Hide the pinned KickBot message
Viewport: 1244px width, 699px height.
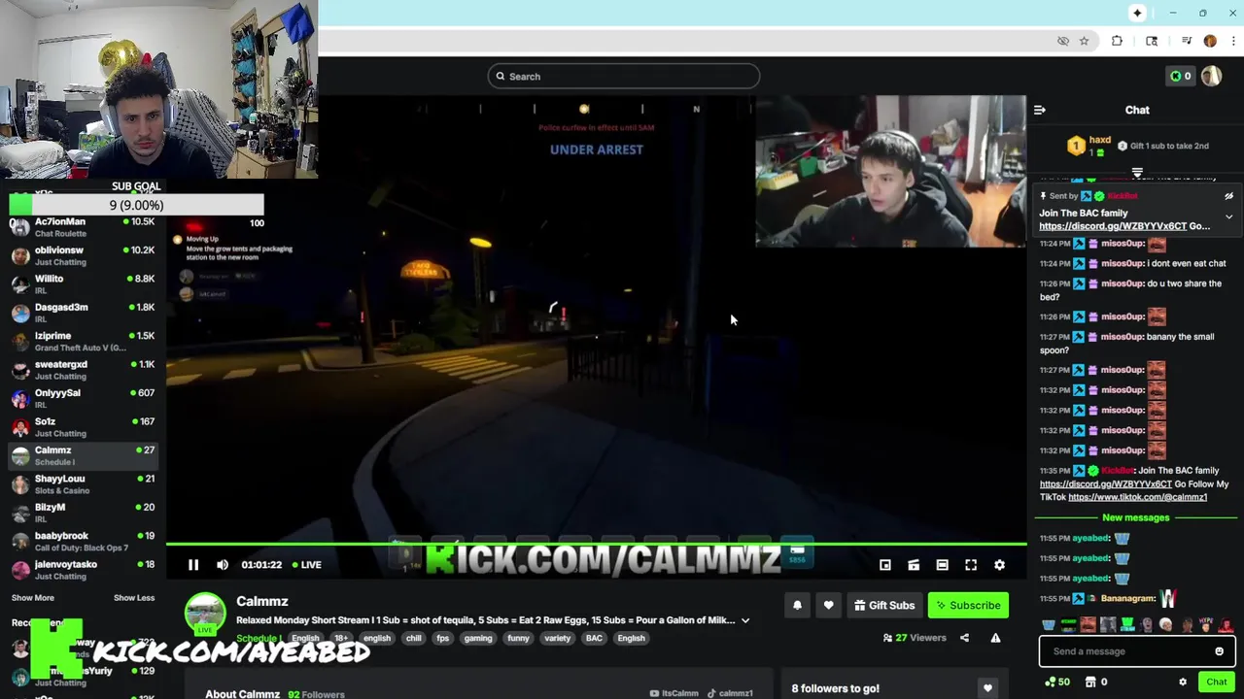click(x=1228, y=196)
